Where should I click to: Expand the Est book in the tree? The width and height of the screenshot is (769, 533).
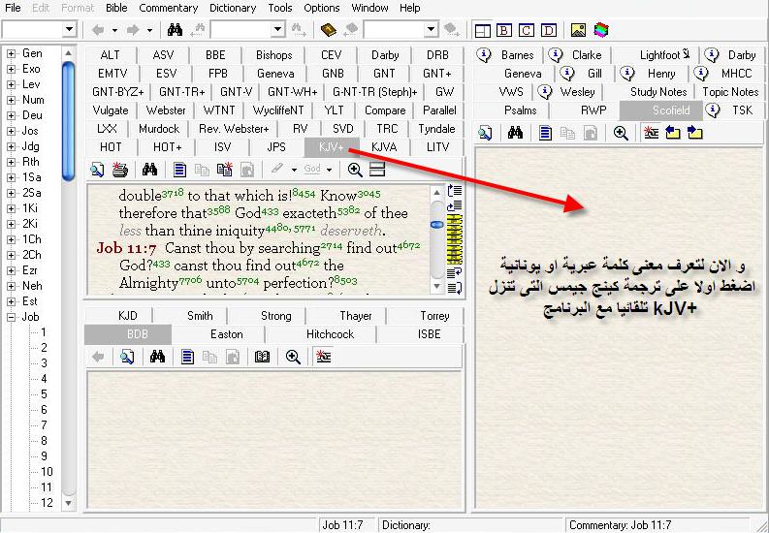tap(11, 301)
